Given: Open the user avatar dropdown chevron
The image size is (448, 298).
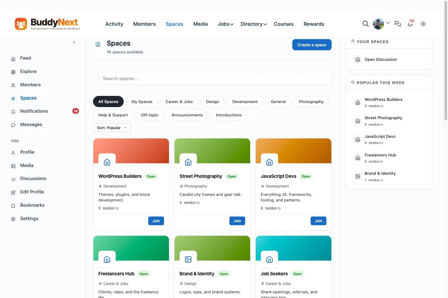Looking at the screenshot, I should [x=388, y=23].
